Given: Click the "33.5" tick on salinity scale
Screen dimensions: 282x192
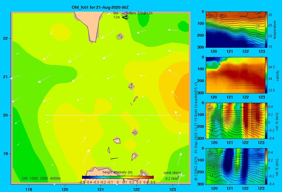Looking at the screenshot, I should click(271, 90).
